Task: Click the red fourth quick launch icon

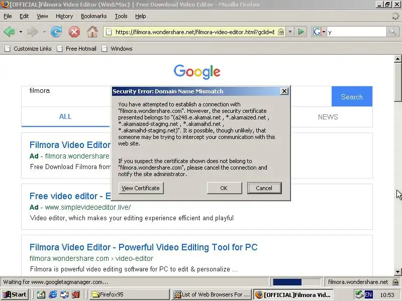Action: tap(76, 294)
